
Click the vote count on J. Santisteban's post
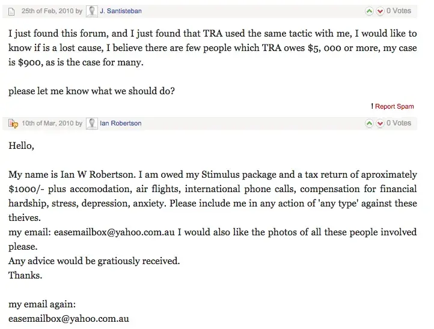click(x=399, y=11)
